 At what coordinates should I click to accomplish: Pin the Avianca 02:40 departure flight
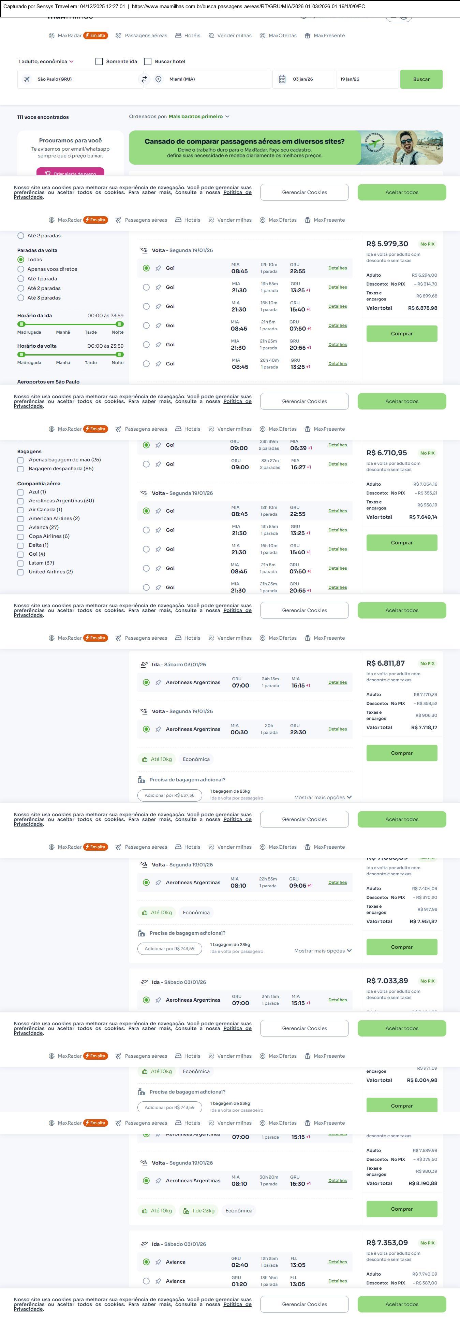[158, 1262]
